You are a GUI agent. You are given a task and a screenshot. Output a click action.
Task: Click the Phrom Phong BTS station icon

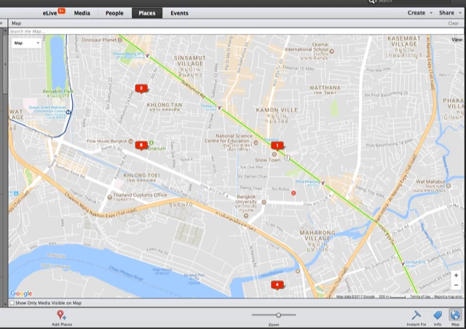click(x=147, y=55)
